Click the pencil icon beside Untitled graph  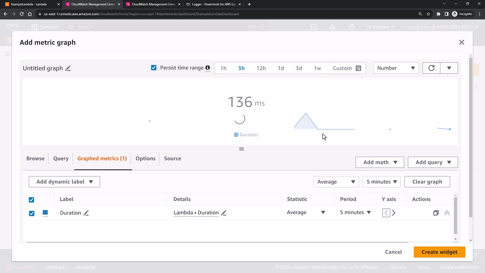click(x=68, y=69)
